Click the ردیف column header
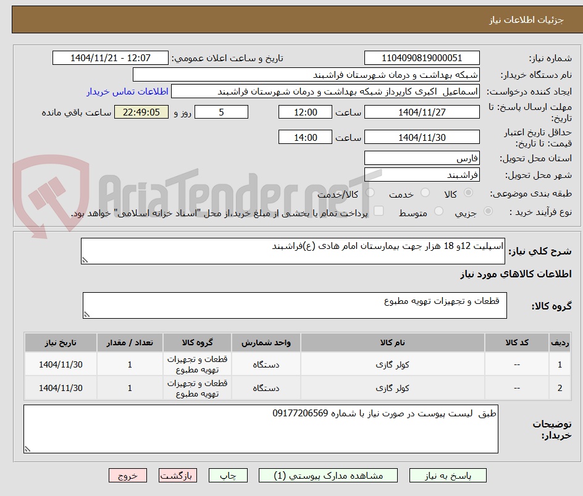583x496 pixels. tap(560, 342)
